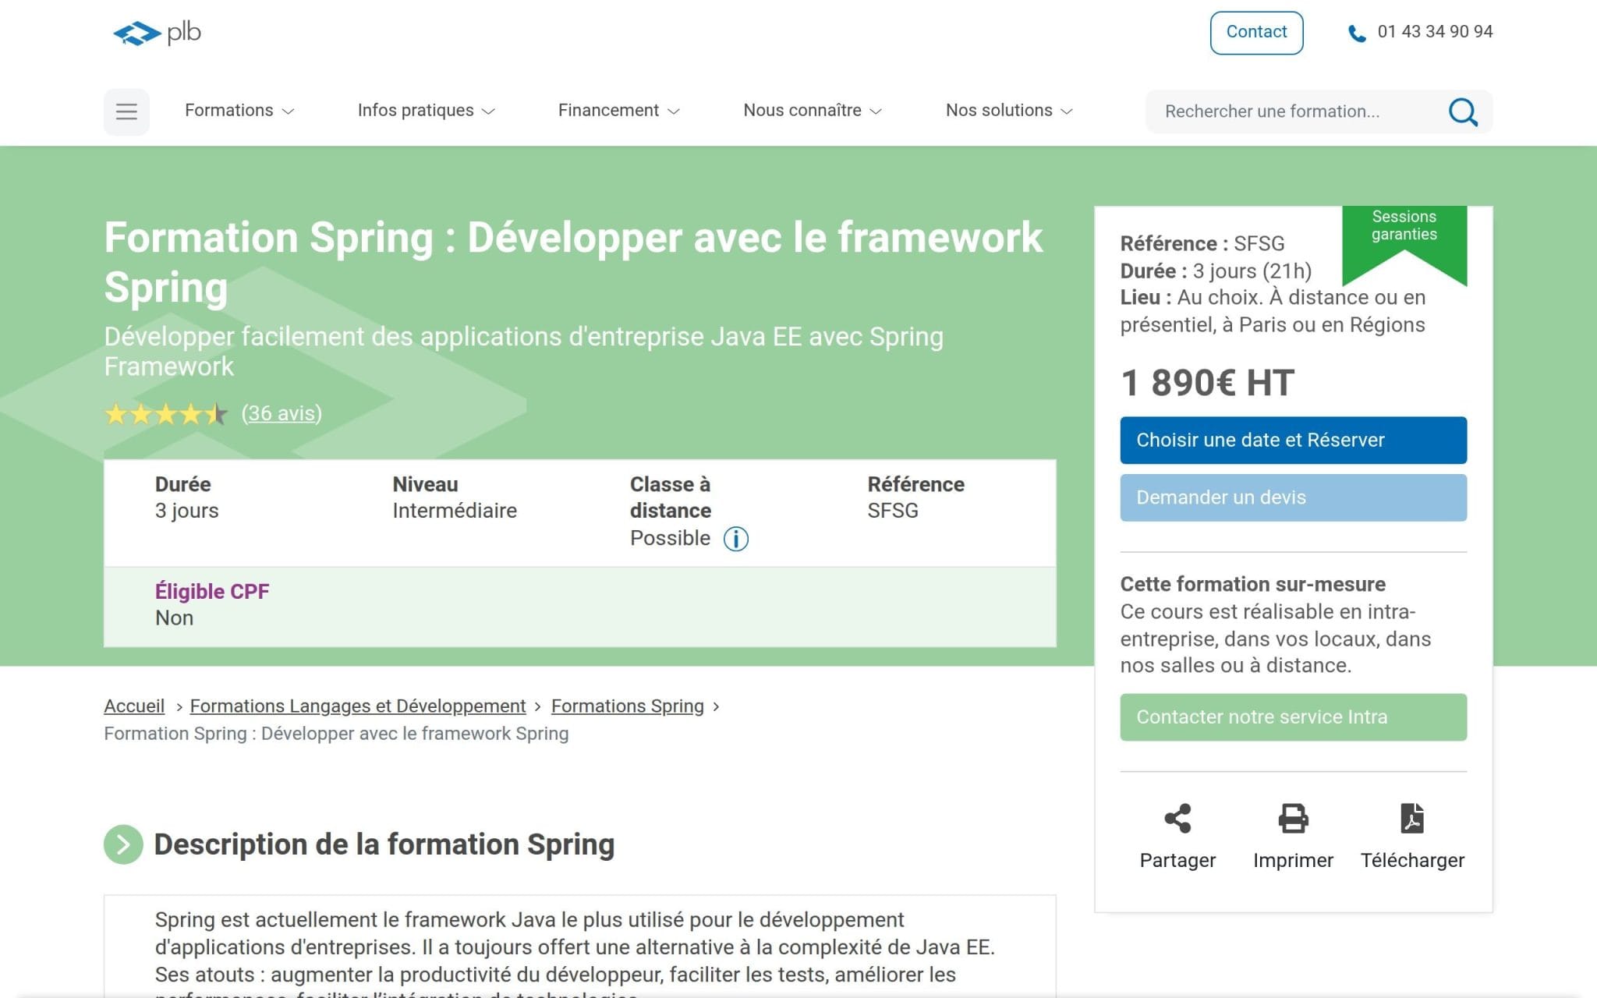
Task: Click the Référence SFSG value in table
Action: [893, 511]
